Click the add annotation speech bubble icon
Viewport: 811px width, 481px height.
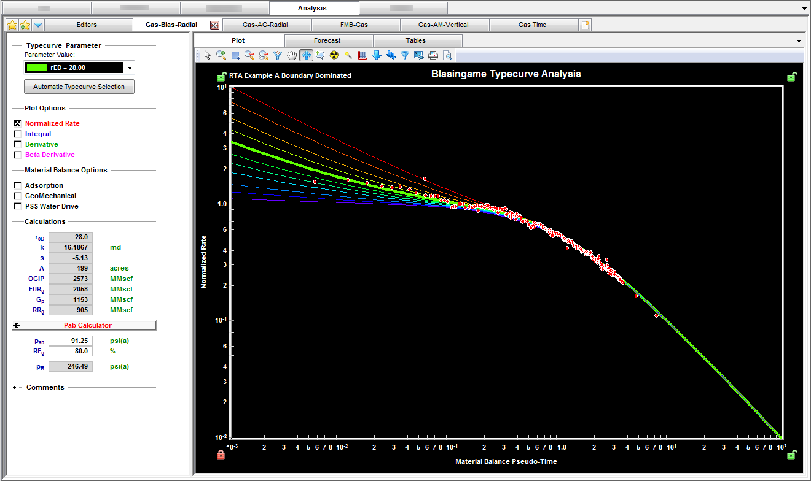click(x=320, y=55)
